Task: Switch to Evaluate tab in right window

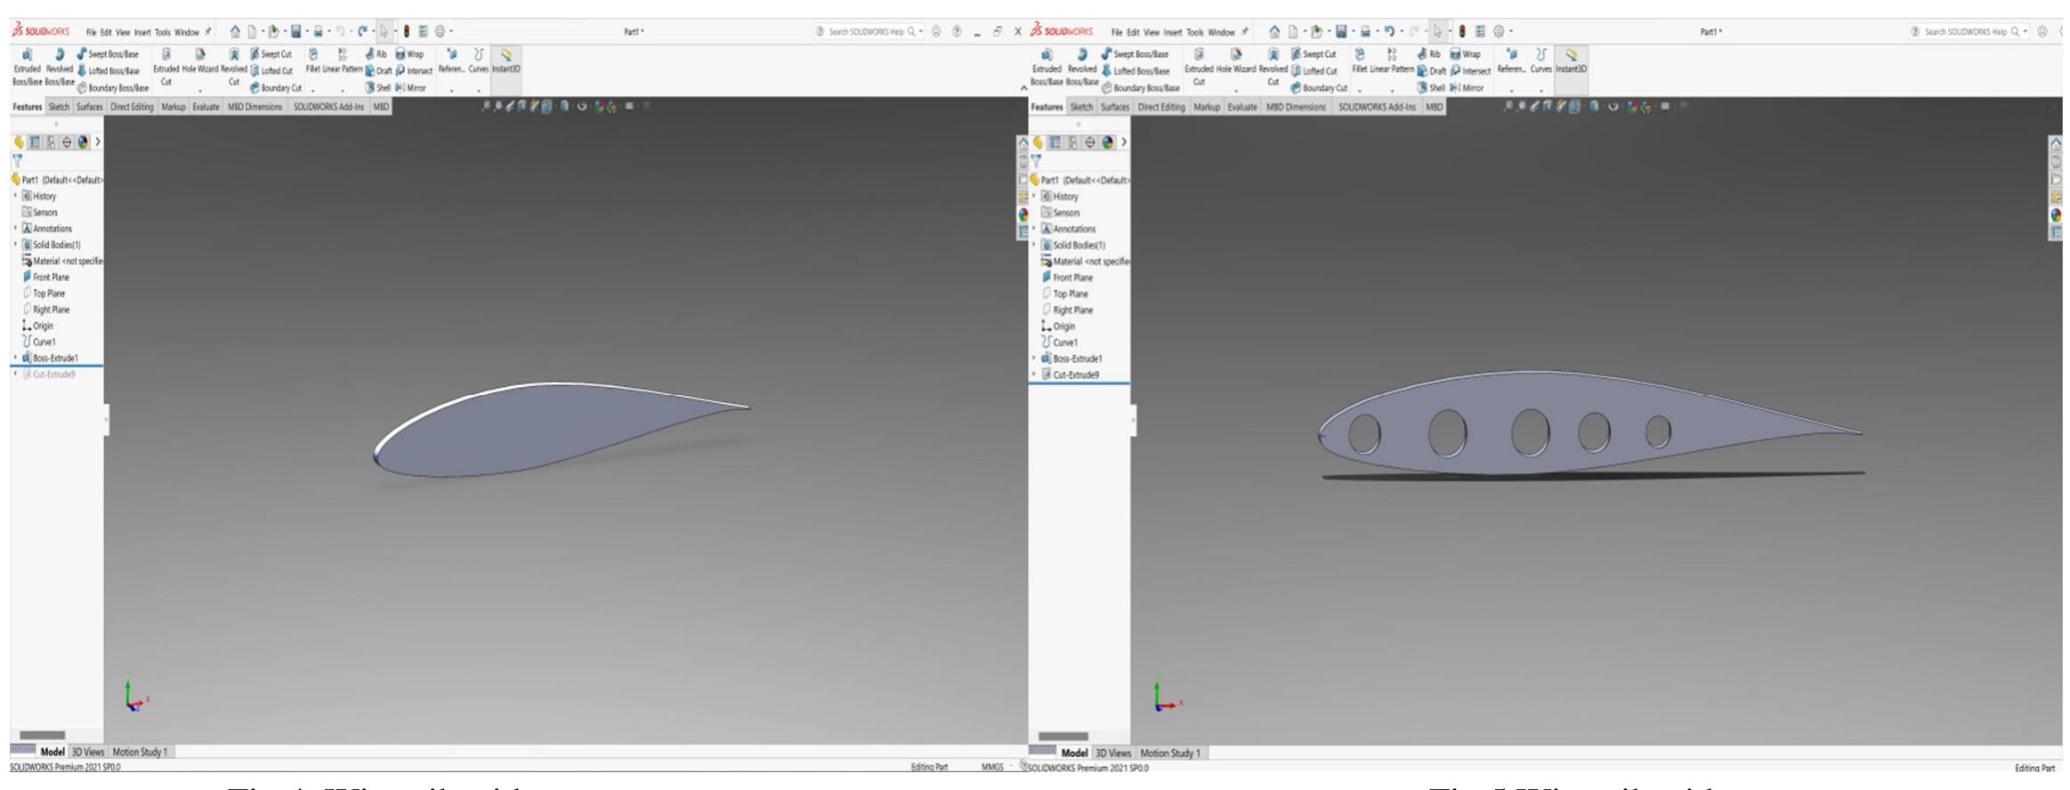Action: point(1241,107)
